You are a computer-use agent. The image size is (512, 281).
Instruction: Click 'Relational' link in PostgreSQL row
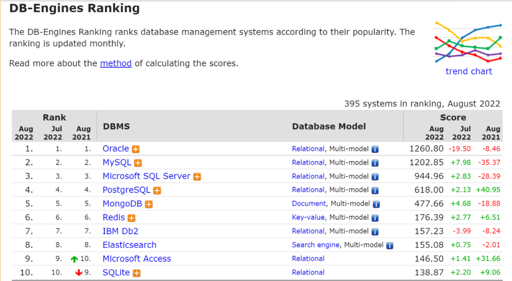pos(308,190)
